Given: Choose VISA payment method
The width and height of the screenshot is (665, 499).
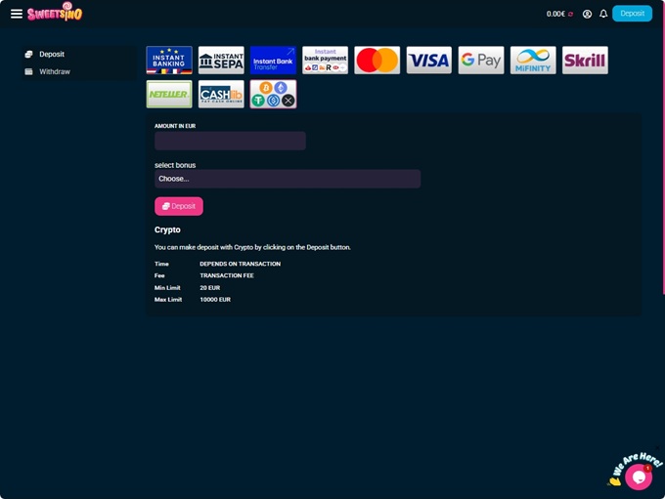Looking at the screenshot, I should 429,61.
